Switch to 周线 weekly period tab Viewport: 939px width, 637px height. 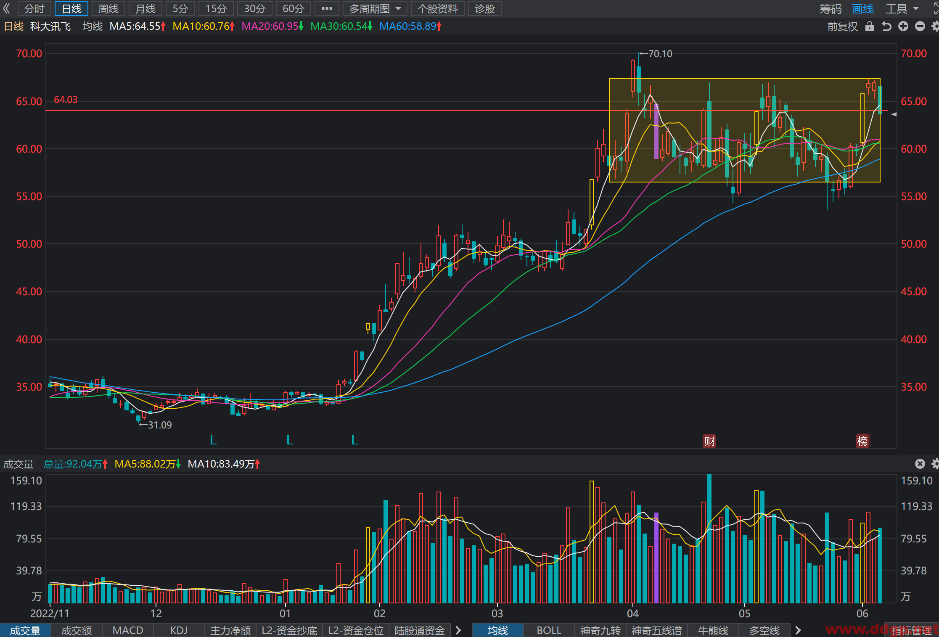pyautogui.click(x=108, y=8)
